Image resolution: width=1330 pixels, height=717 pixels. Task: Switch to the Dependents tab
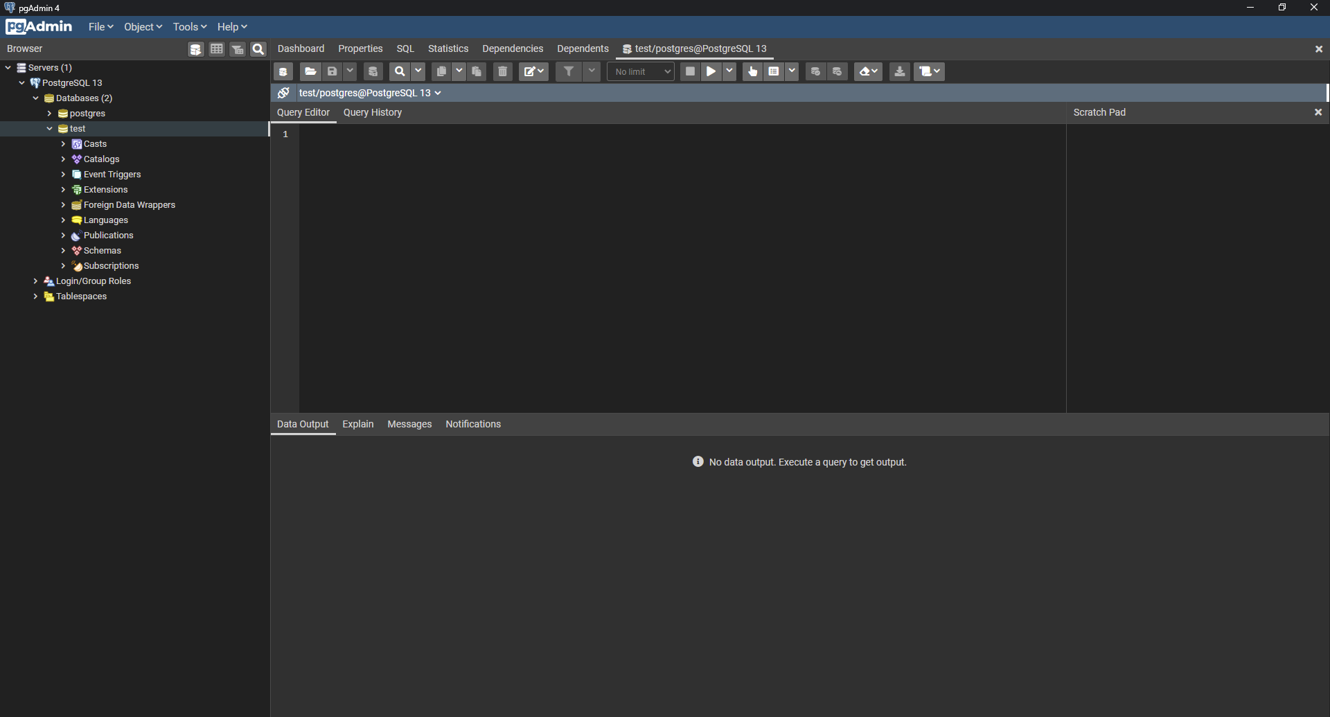click(583, 48)
